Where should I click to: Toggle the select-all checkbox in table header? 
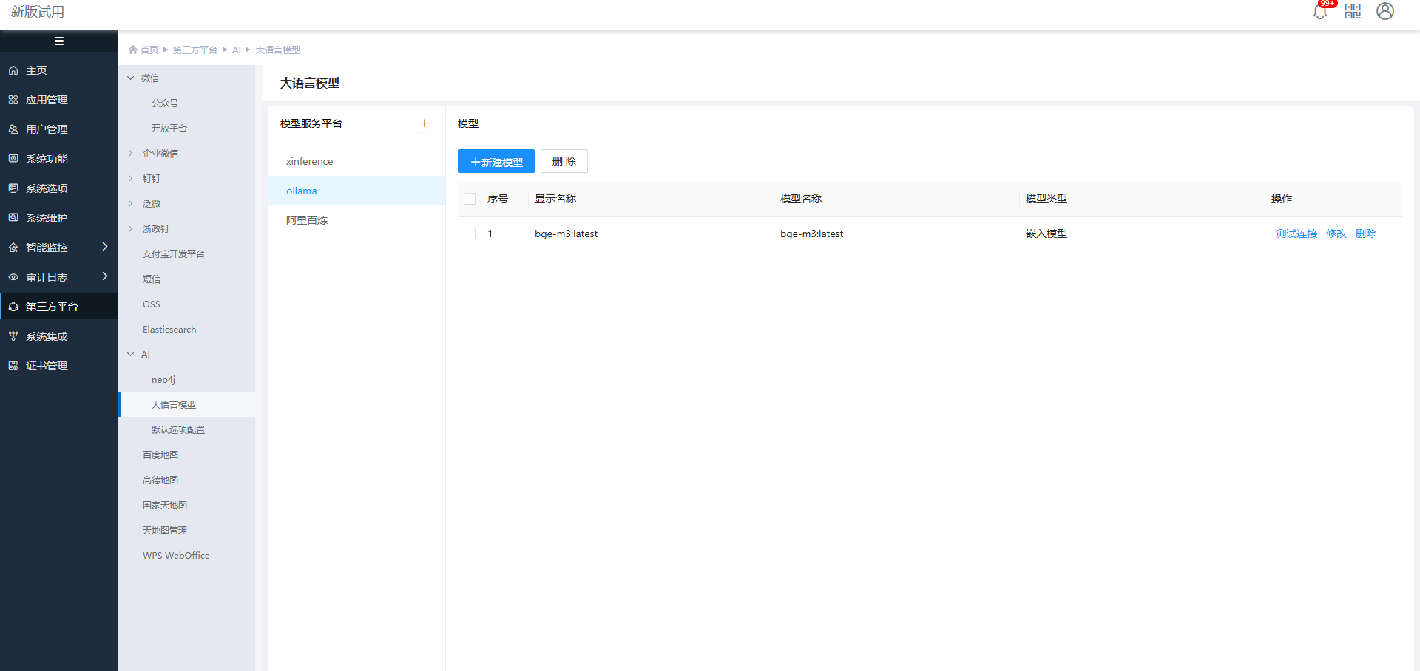[x=470, y=199]
